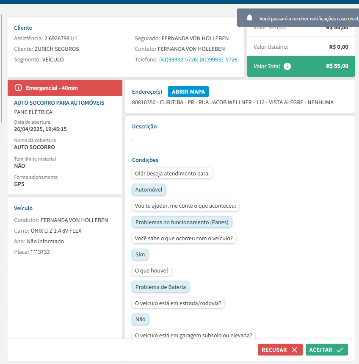Screen dimensions: 359x364
Task: Click the Assistência number 2.69267981/1
Action: coord(61,38)
